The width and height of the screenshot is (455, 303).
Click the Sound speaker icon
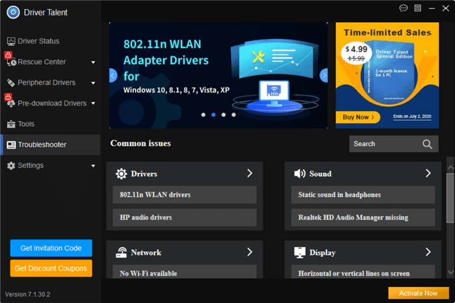(300, 174)
